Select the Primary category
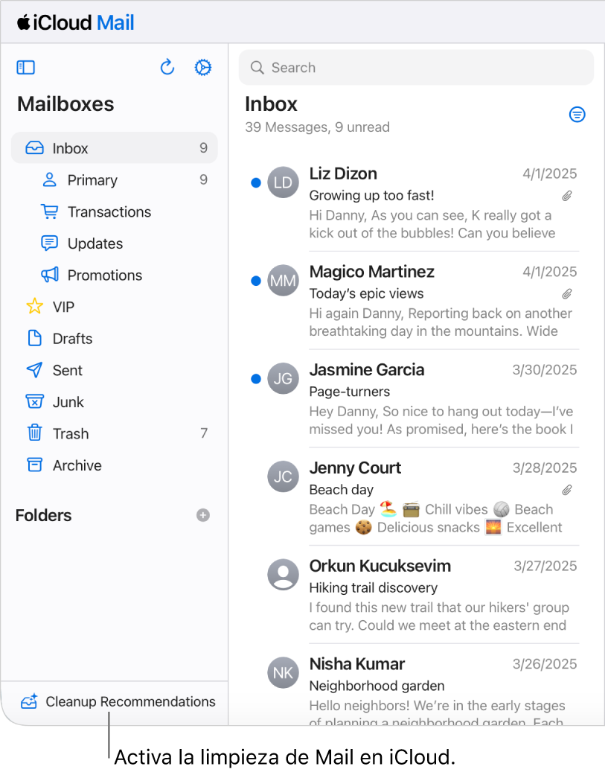608x778 pixels. (115, 179)
